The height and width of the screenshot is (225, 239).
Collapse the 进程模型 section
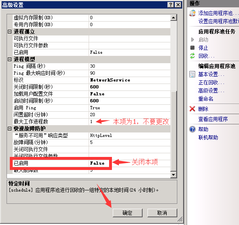tap(10, 59)
